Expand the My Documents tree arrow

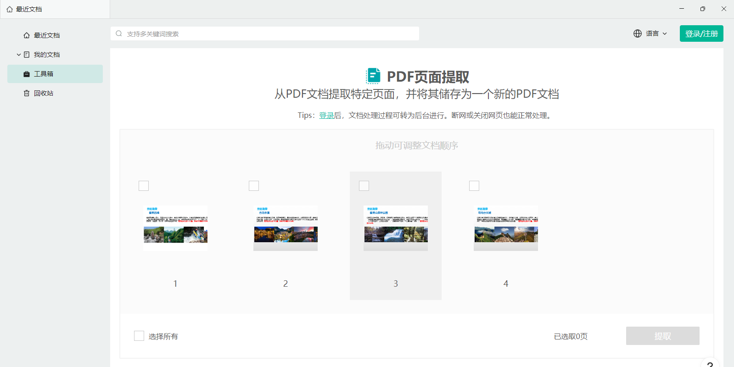click(x=19, y=55)
